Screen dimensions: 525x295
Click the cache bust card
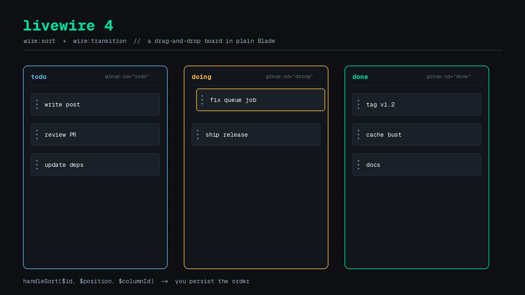pos(417,135)
